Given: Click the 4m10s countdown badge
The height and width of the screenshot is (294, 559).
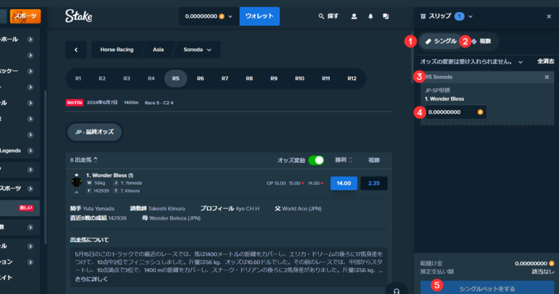Looking at the screenshot, I should pos(74,103).
